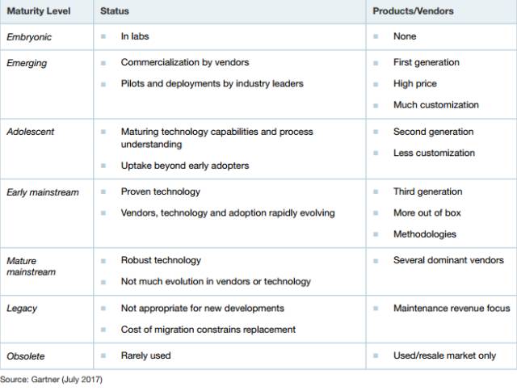Select the Legacy maturity level label
This screenshot has height=391, width=517.
click(x=22, y=309)
